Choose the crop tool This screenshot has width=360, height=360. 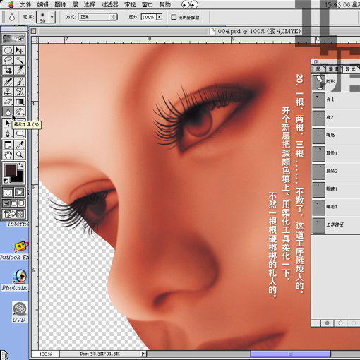point(8,70)
